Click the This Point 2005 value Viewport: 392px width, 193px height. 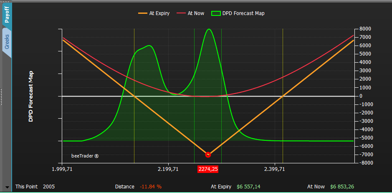tap(49, 187)
